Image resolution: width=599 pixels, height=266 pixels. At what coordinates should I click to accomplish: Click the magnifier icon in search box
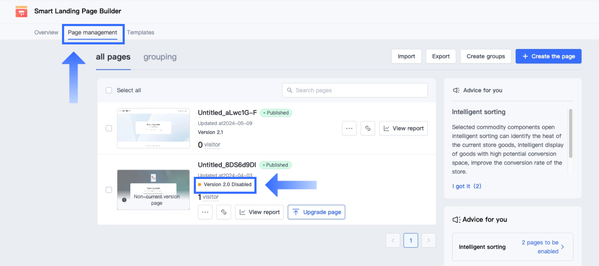290,90
